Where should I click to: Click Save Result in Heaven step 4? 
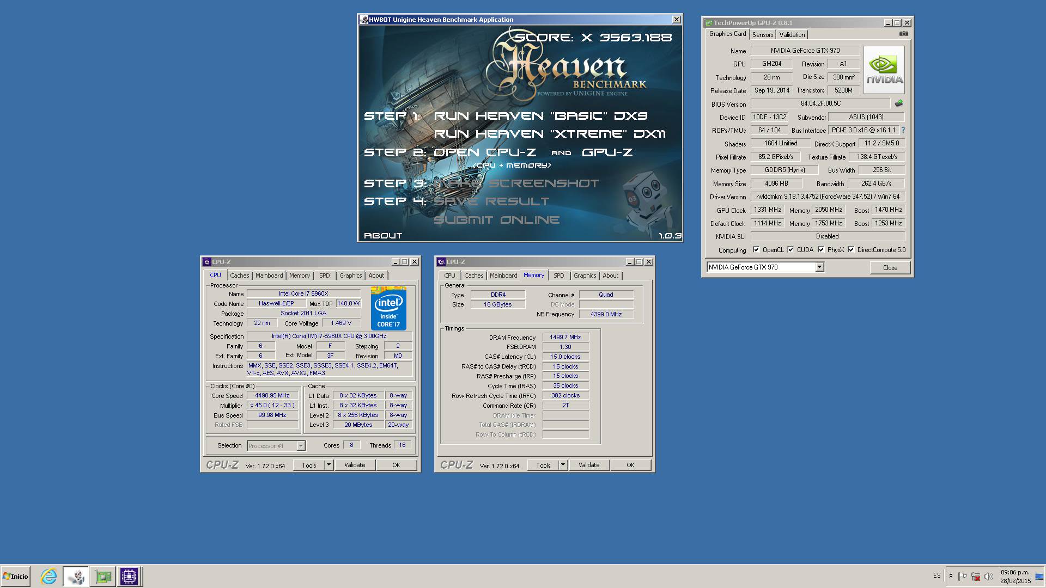pyautogui.click(x=491, y=201)
